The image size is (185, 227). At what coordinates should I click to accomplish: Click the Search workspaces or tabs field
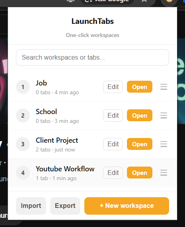[92, 58]
